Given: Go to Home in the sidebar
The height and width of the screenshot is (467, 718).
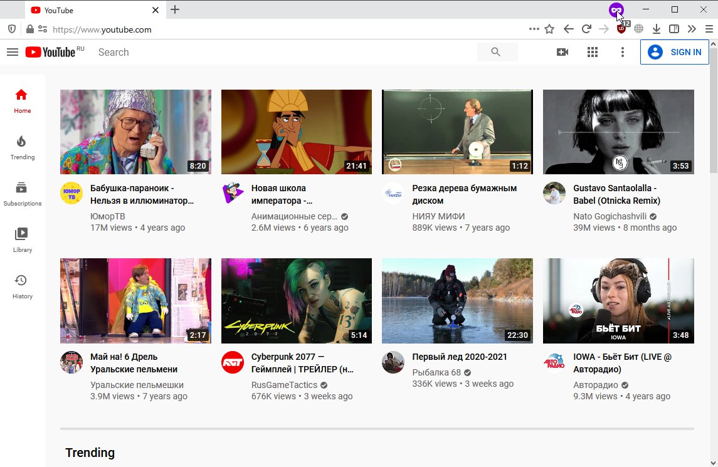Looking at the screenshot, I should tap(23, 101).
